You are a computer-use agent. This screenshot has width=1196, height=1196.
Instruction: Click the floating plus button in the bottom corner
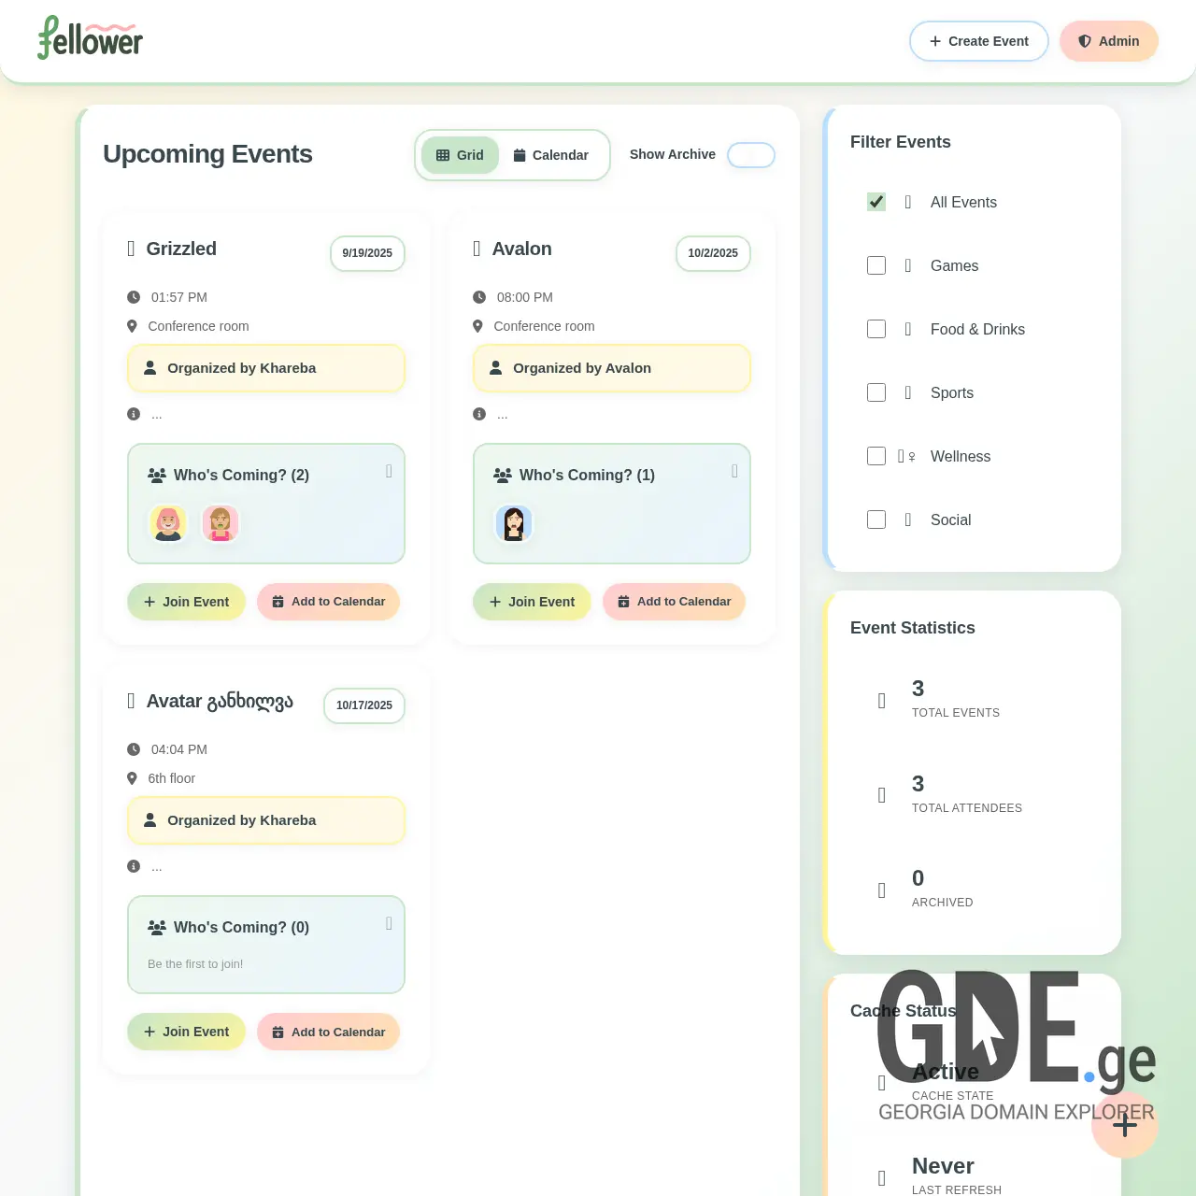tap(1125, 1125)
